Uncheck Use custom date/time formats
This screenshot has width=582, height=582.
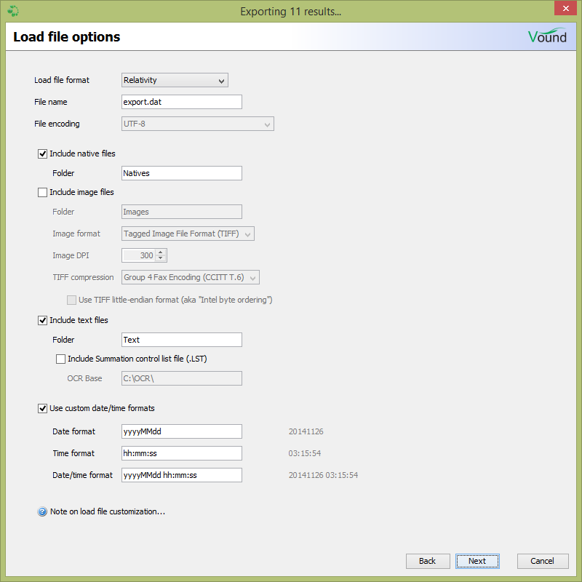(x=42, y=408)
